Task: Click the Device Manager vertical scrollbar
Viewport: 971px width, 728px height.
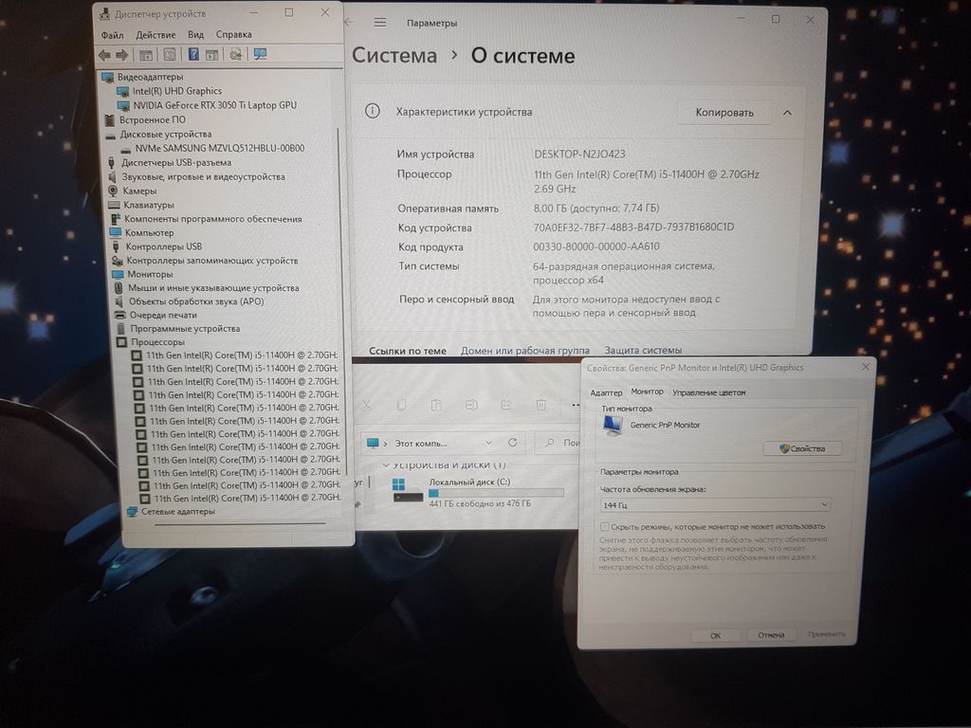Action: pos(348,284)
